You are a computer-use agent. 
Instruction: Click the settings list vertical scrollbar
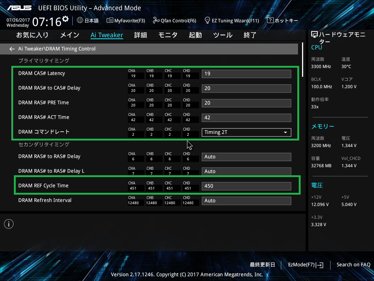tap(303, 60)
